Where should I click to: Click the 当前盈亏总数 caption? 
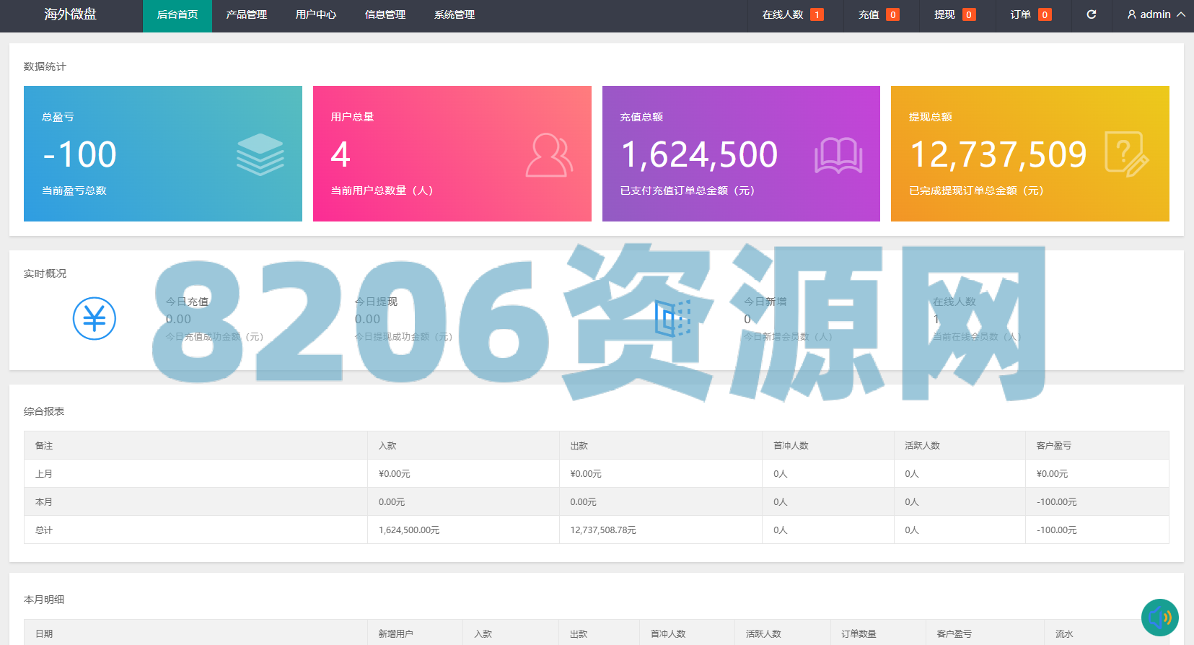74,190
